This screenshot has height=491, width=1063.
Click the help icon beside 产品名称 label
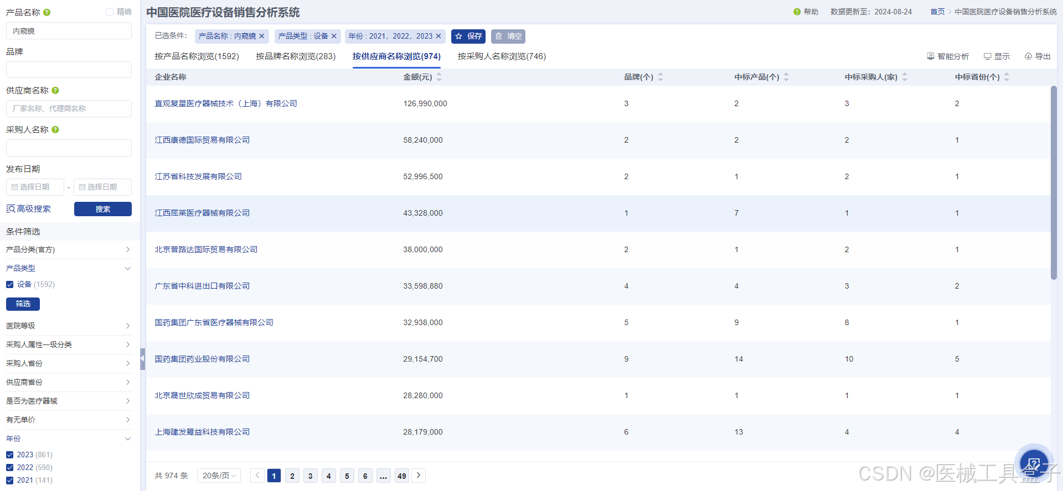tap(47, 12)
